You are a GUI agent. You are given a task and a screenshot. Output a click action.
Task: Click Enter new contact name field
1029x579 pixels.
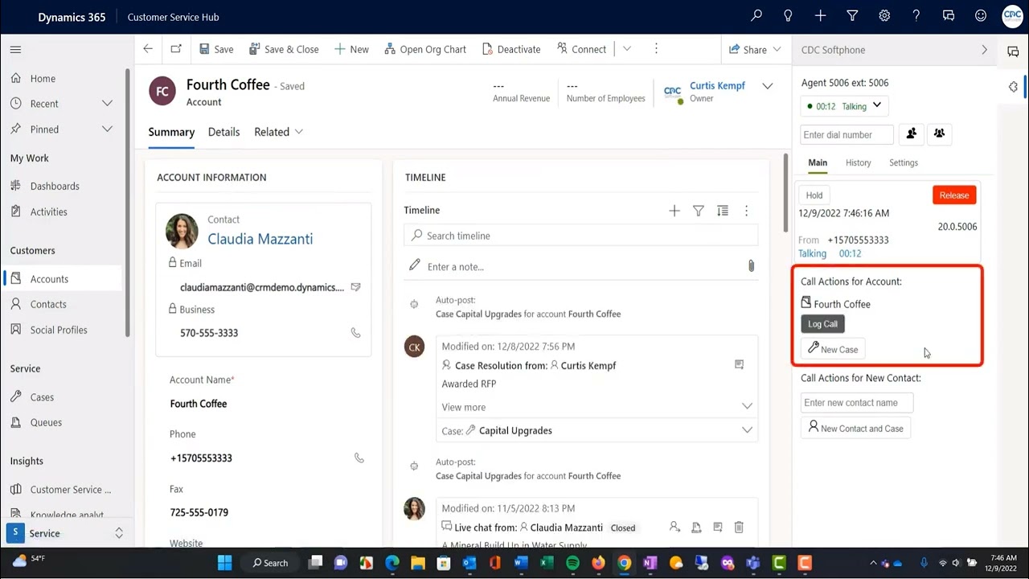[x=857, y=403]
